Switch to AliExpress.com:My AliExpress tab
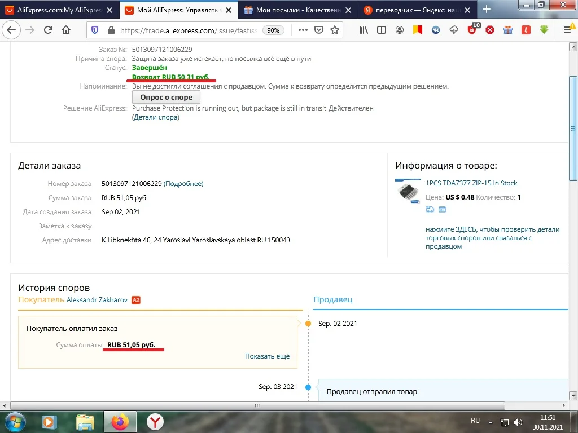The width and height of the screenshot is (578, 433). pyautogui.click(x=59, y=10)
